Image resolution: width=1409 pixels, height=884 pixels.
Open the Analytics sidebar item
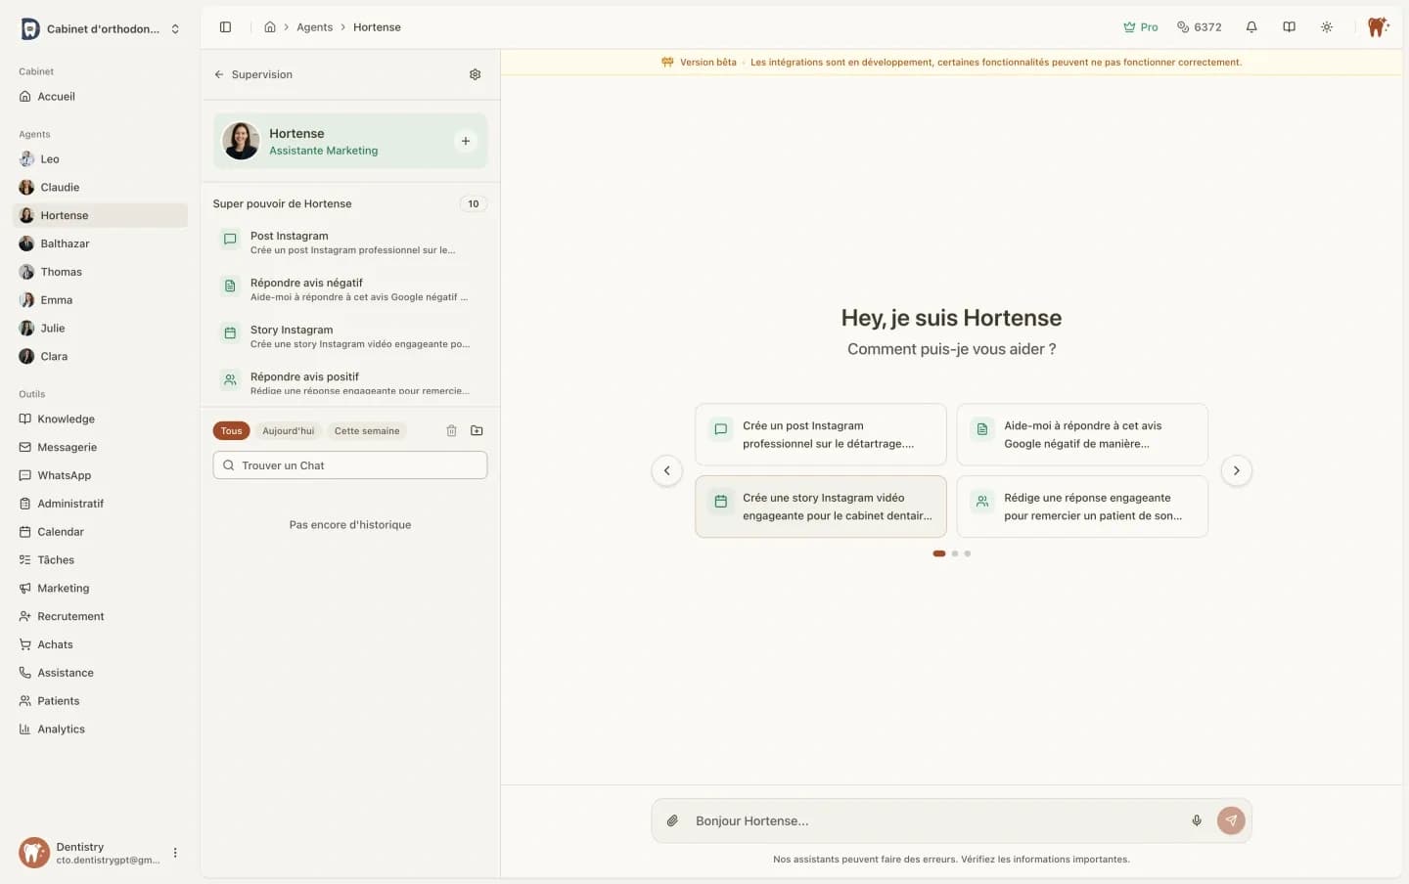[x=61, y=729]
